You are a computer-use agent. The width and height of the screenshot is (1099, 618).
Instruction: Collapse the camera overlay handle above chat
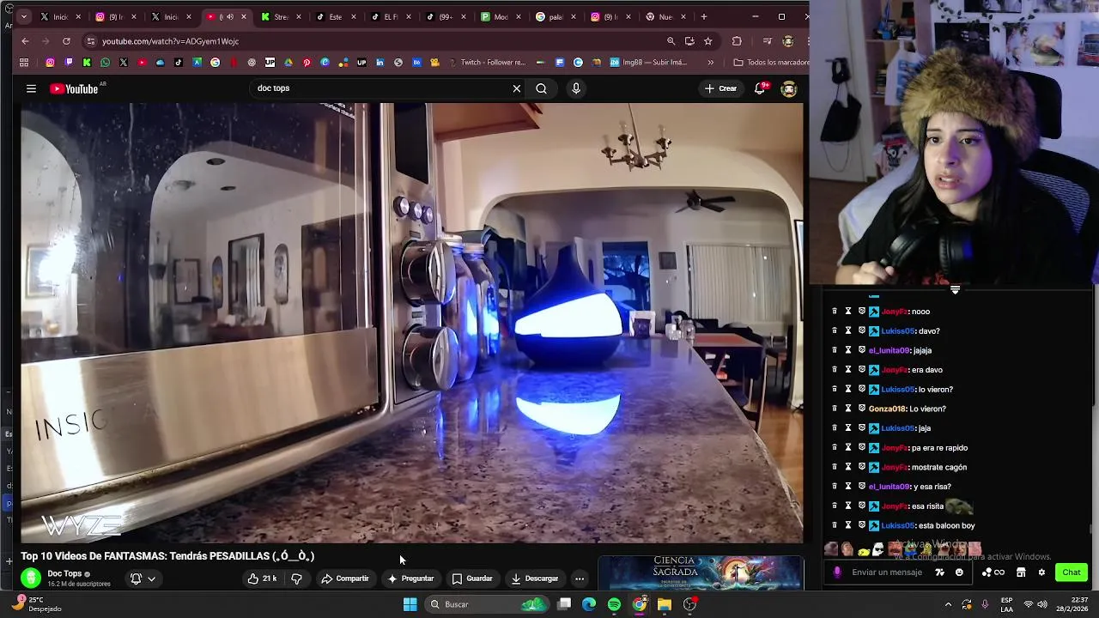955,290
